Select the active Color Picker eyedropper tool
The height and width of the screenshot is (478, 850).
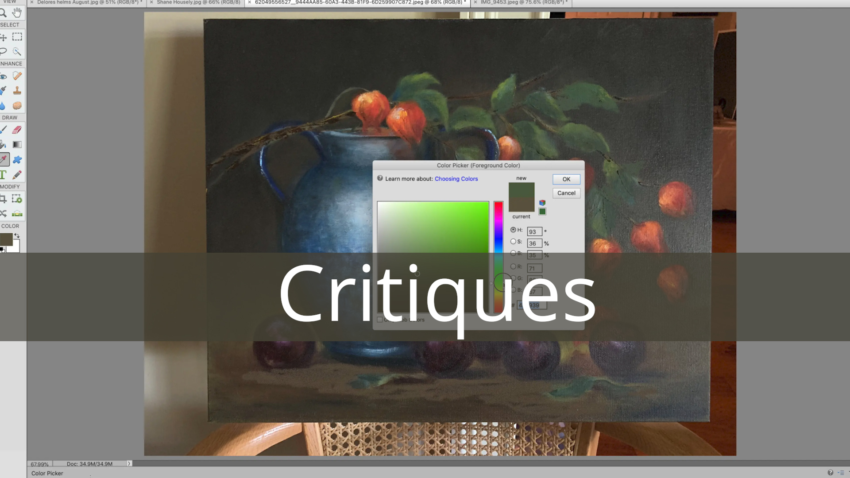pos(4,159)
